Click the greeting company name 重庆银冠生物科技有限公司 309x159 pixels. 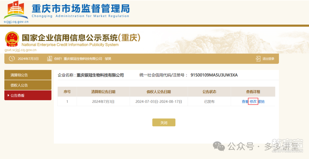point(83,59)
